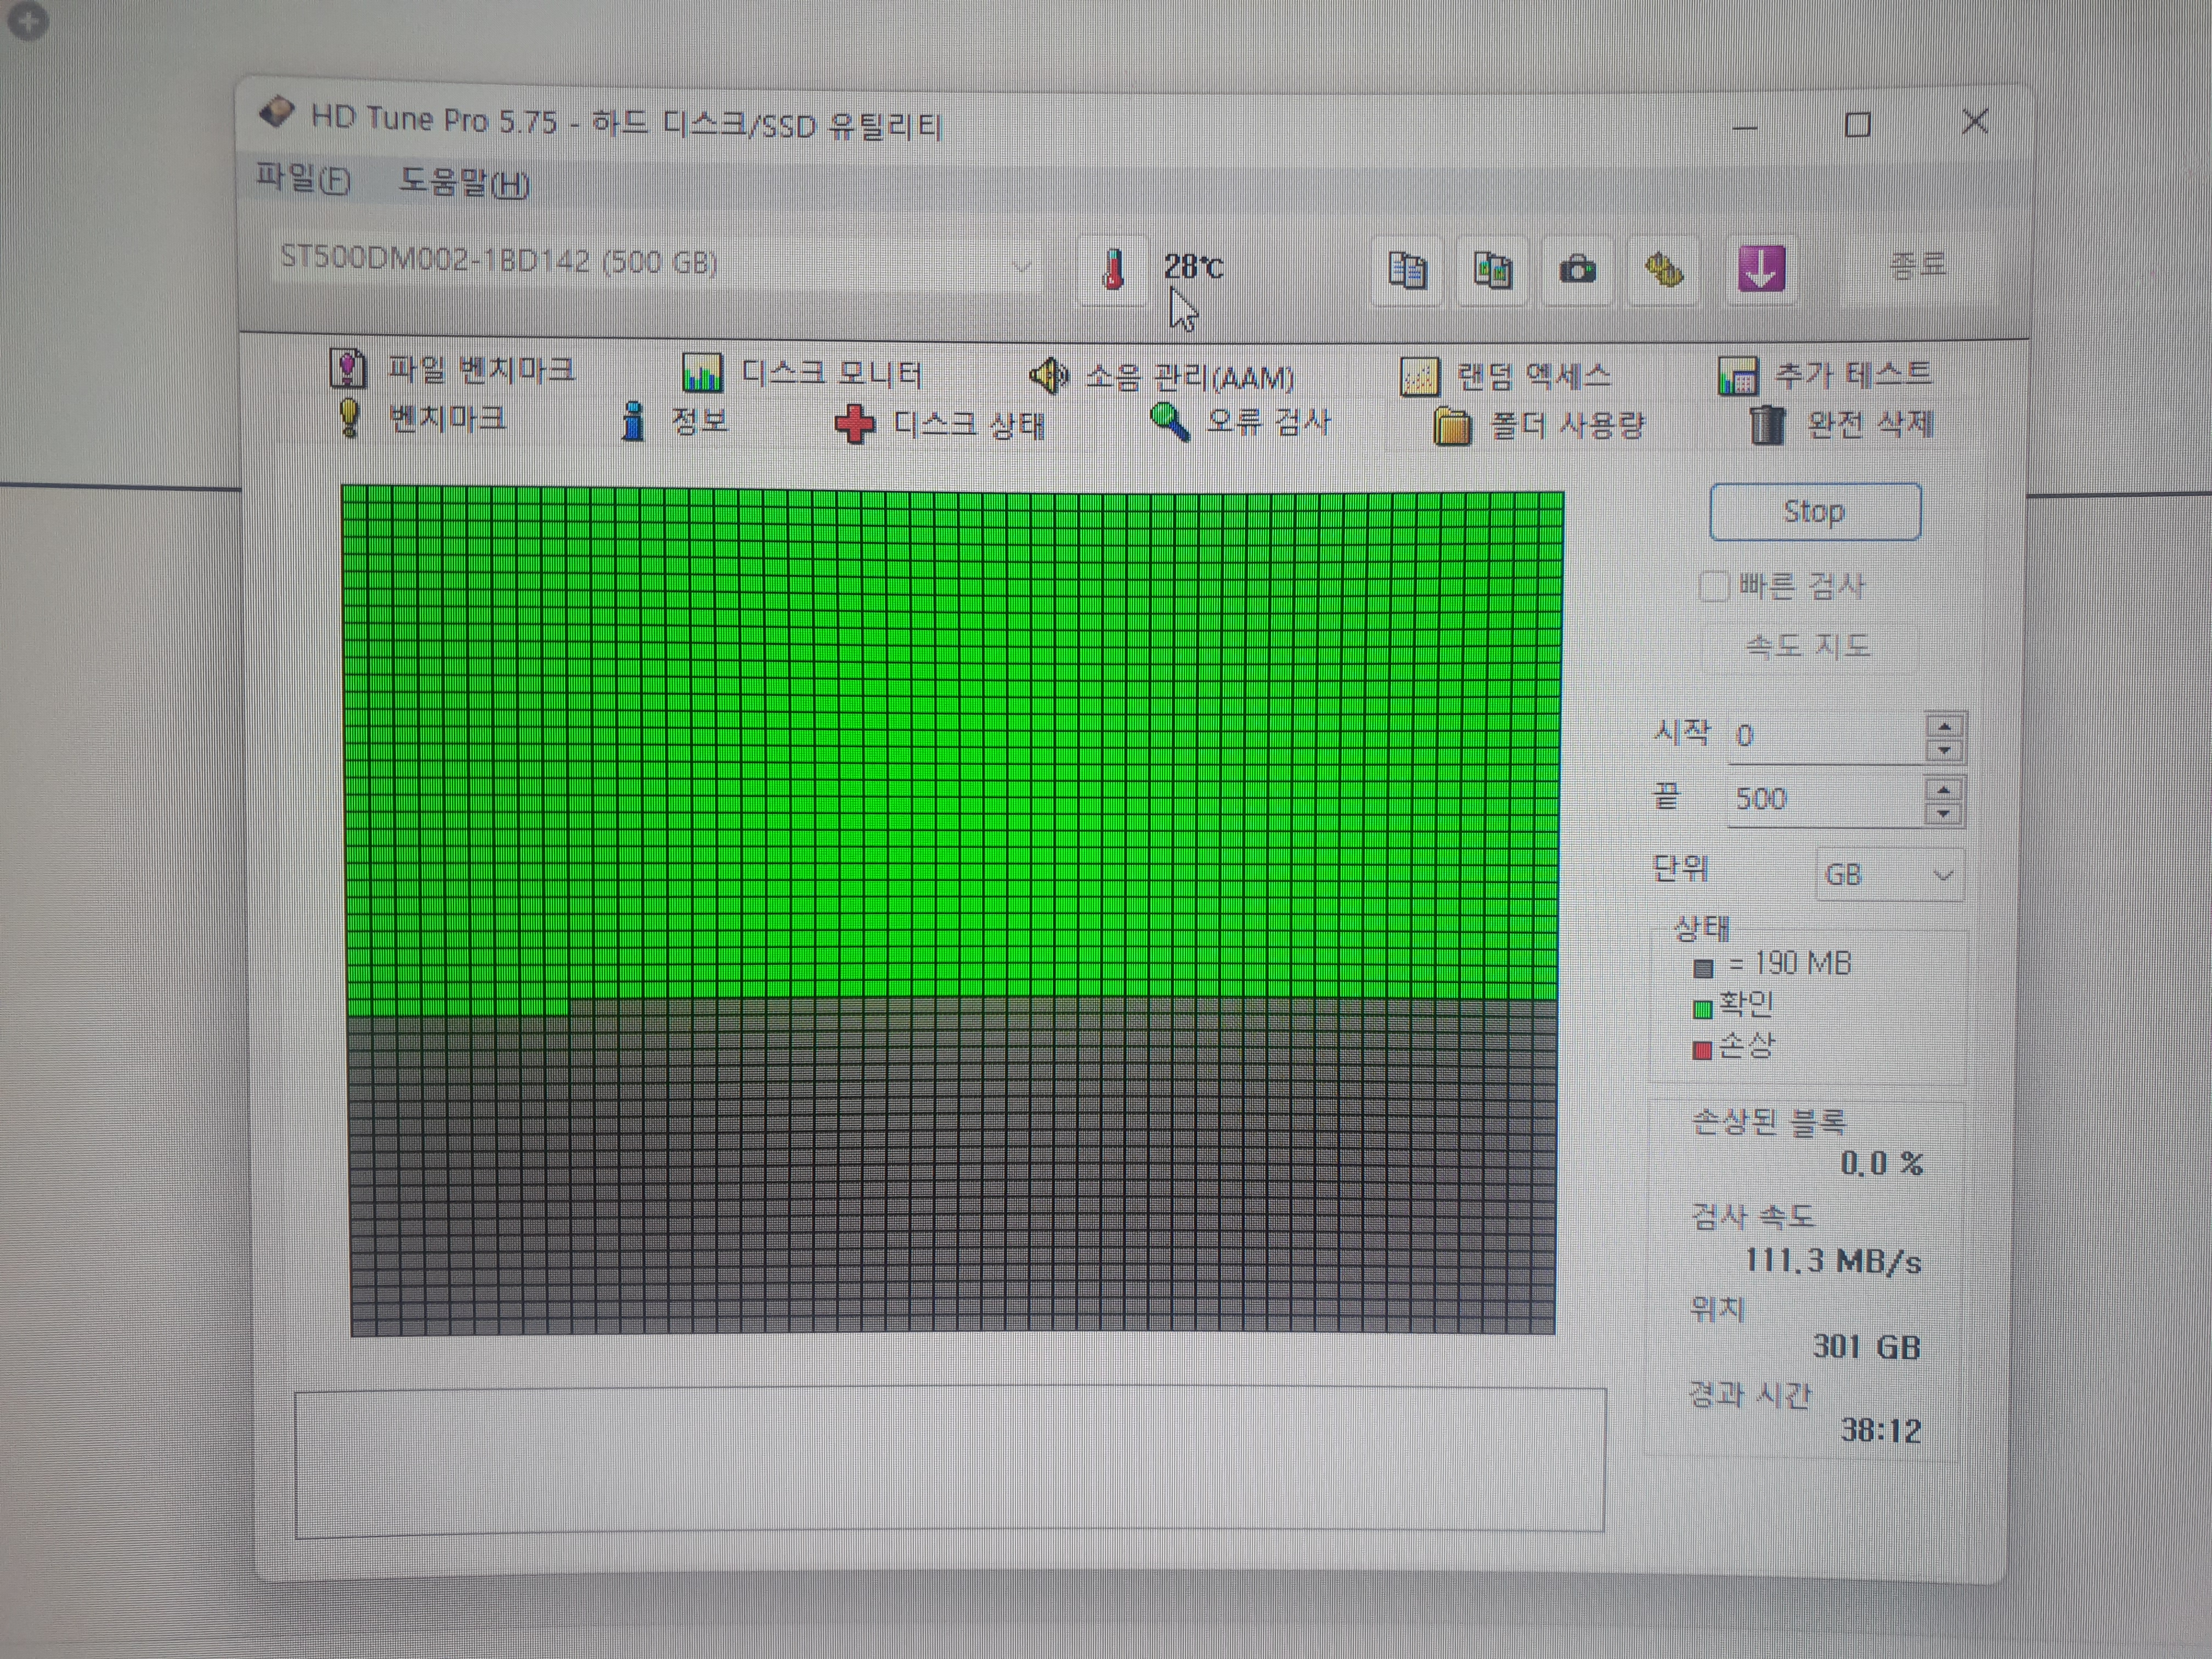This screenshot has width=2212, height=1659.
Task: Open the options gear icon in toolbar
Action: pyautogui.click(x=1664, y=270)
